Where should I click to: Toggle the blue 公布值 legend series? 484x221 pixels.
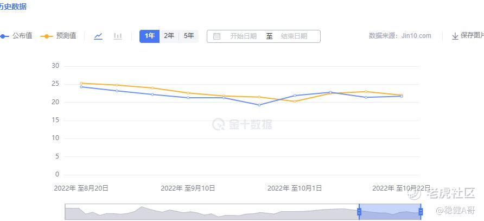[x=16, y=36]
